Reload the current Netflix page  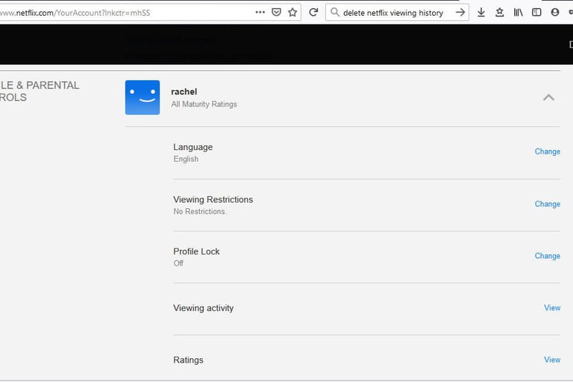(313, 13)
